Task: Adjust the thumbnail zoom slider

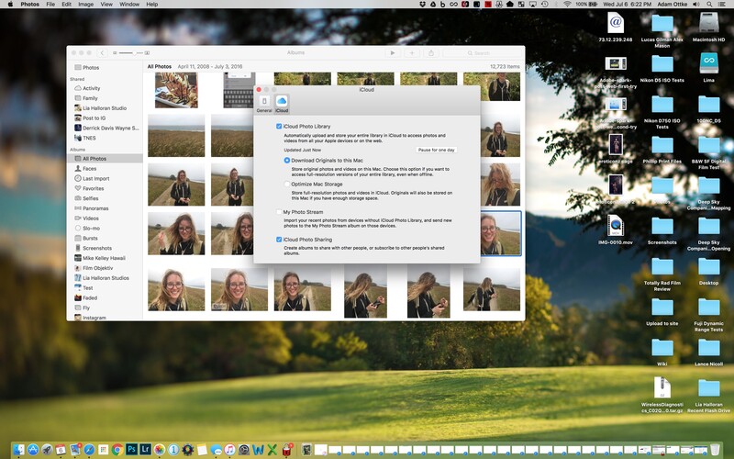Action: [131, 53]
